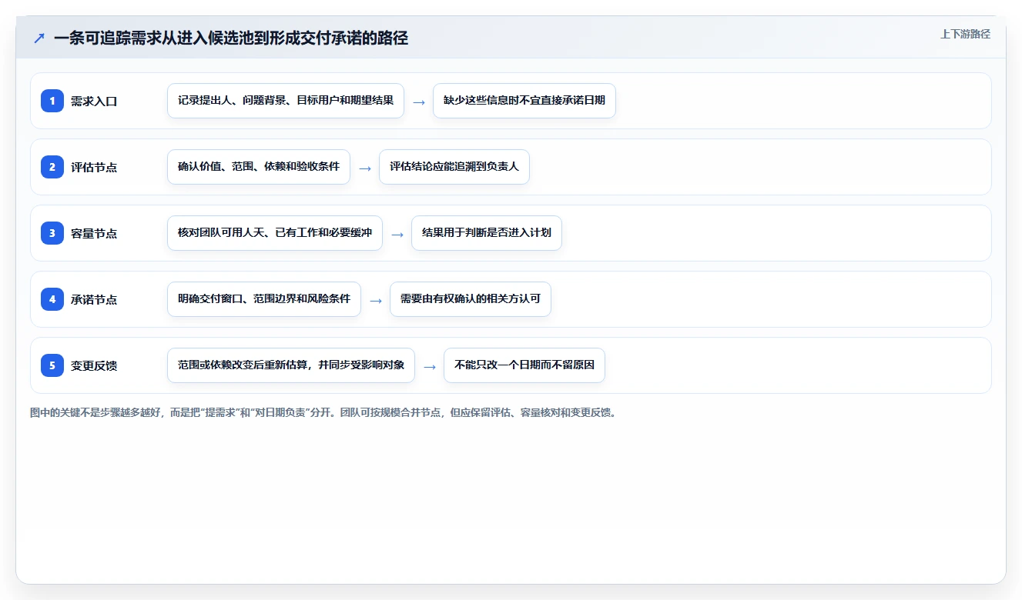Select the step 3 number badge
Viewport: 1022px width, 600px height.
52,233
